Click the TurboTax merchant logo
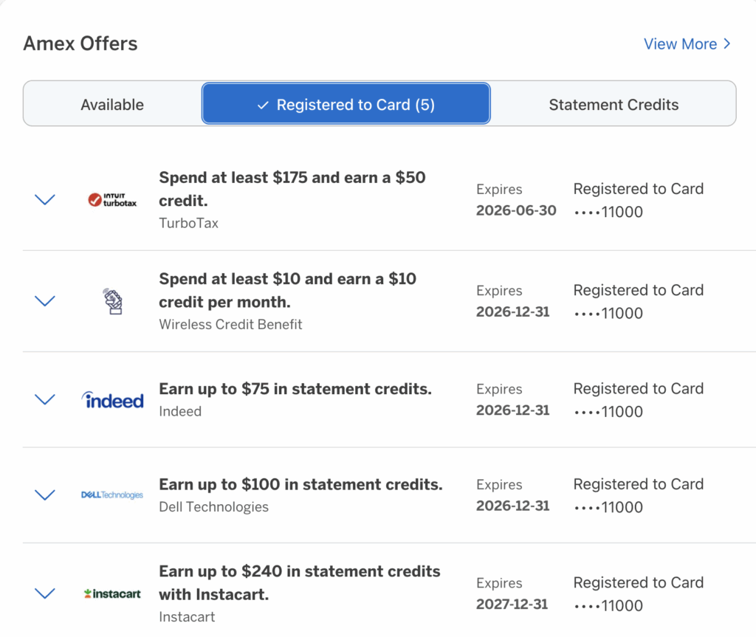This screenshot has width=756, height=637. (x=112, y=199)
